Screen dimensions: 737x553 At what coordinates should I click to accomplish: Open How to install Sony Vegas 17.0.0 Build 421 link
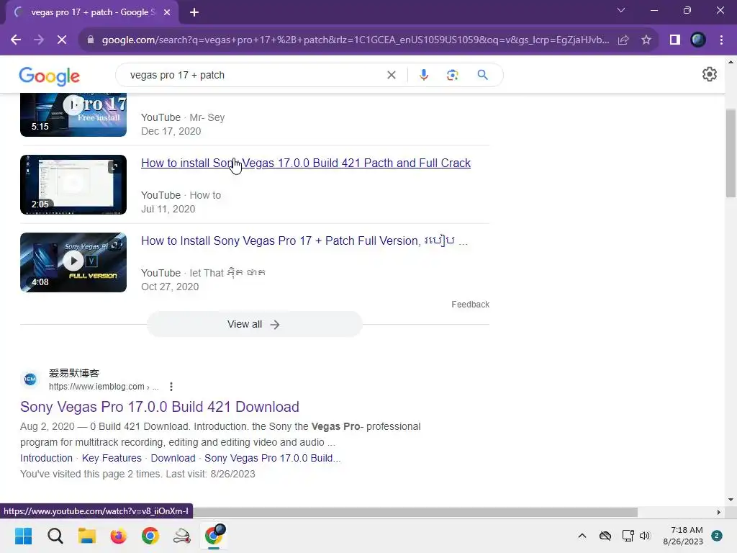(305, 163)
